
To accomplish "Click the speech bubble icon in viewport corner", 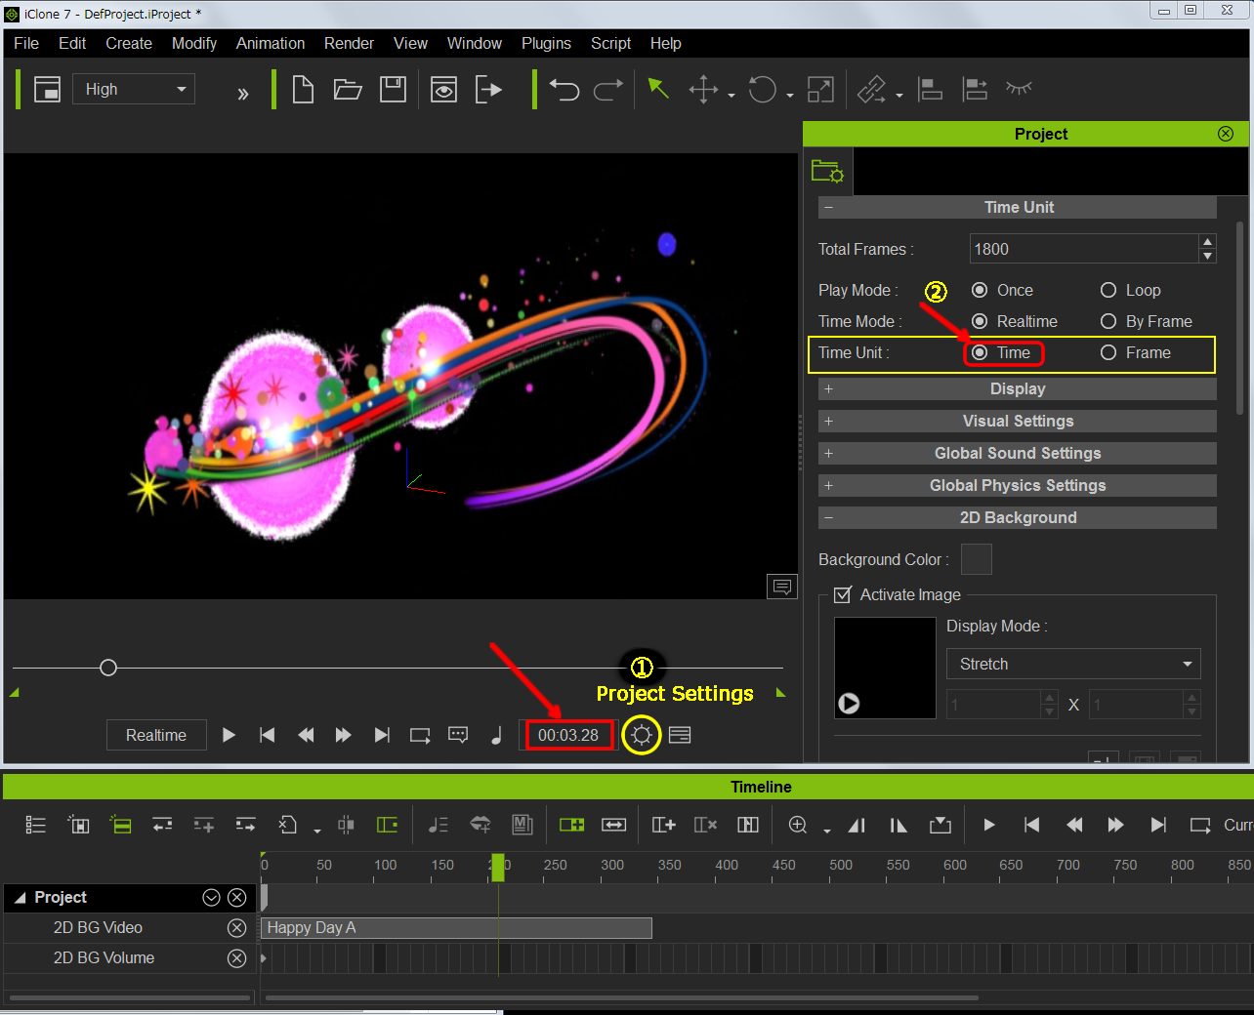I will point(782,587).
